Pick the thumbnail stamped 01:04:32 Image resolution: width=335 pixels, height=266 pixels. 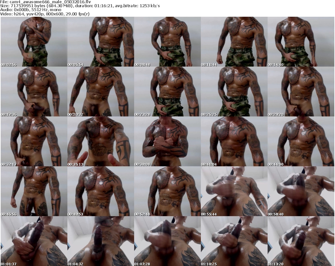tap(101, 241)
